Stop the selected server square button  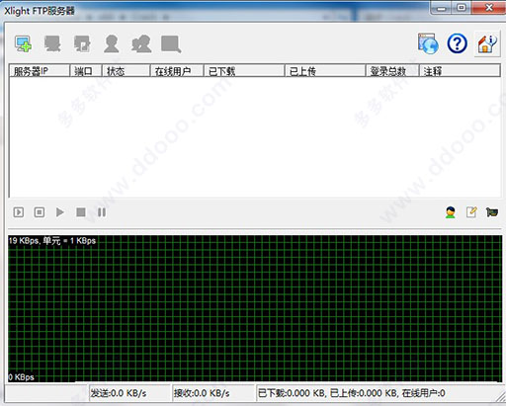81,212
